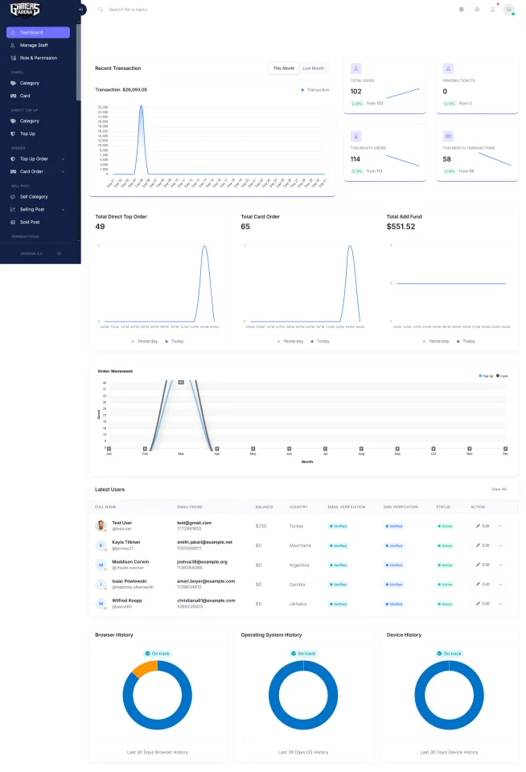Toggle the Transaction series legend
The width and height of the screenshot is (526, 772).
tap(315, 89)
